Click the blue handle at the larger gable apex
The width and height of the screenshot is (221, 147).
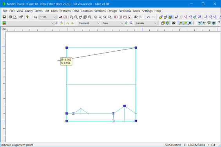125,106
